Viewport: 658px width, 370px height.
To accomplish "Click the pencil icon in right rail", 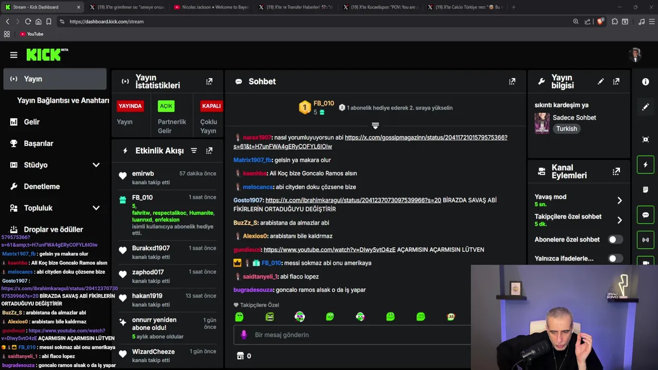I will coord(646,107).
